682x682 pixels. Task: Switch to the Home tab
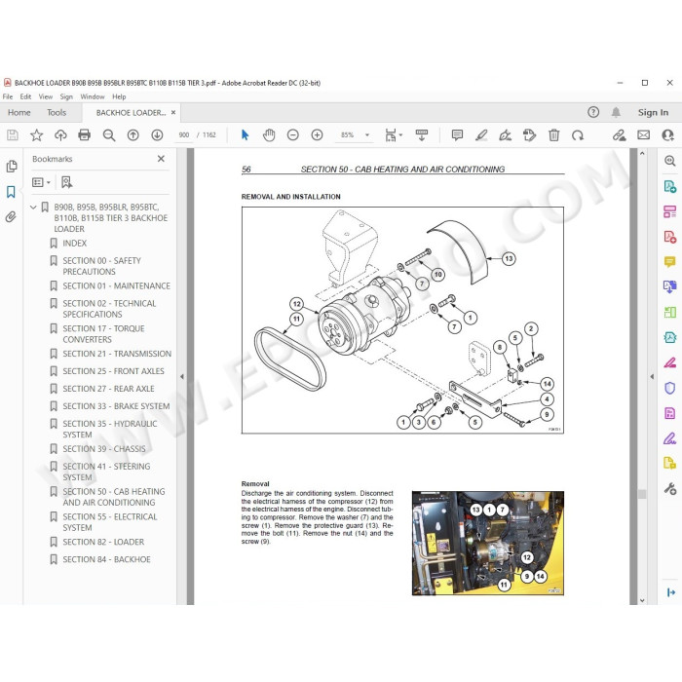coord(19,113)
